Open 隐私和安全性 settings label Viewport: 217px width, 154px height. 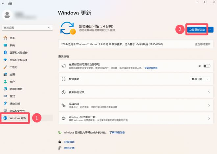[x=17, y=111]
